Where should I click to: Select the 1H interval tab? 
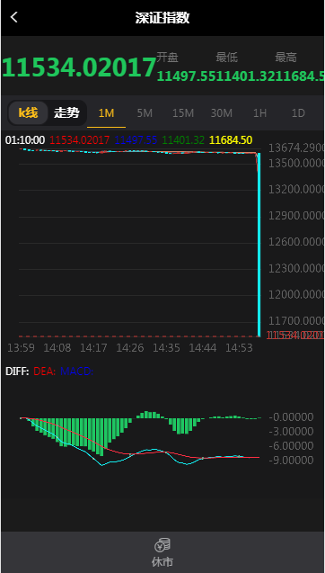(x=259, y=113)
